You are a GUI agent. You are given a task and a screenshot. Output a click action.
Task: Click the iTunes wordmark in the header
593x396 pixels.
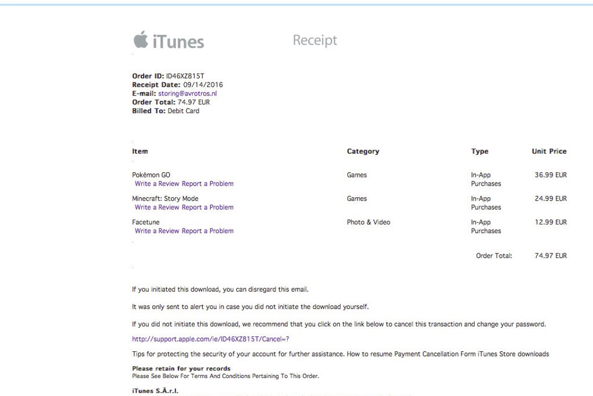[x=178, y=42]
